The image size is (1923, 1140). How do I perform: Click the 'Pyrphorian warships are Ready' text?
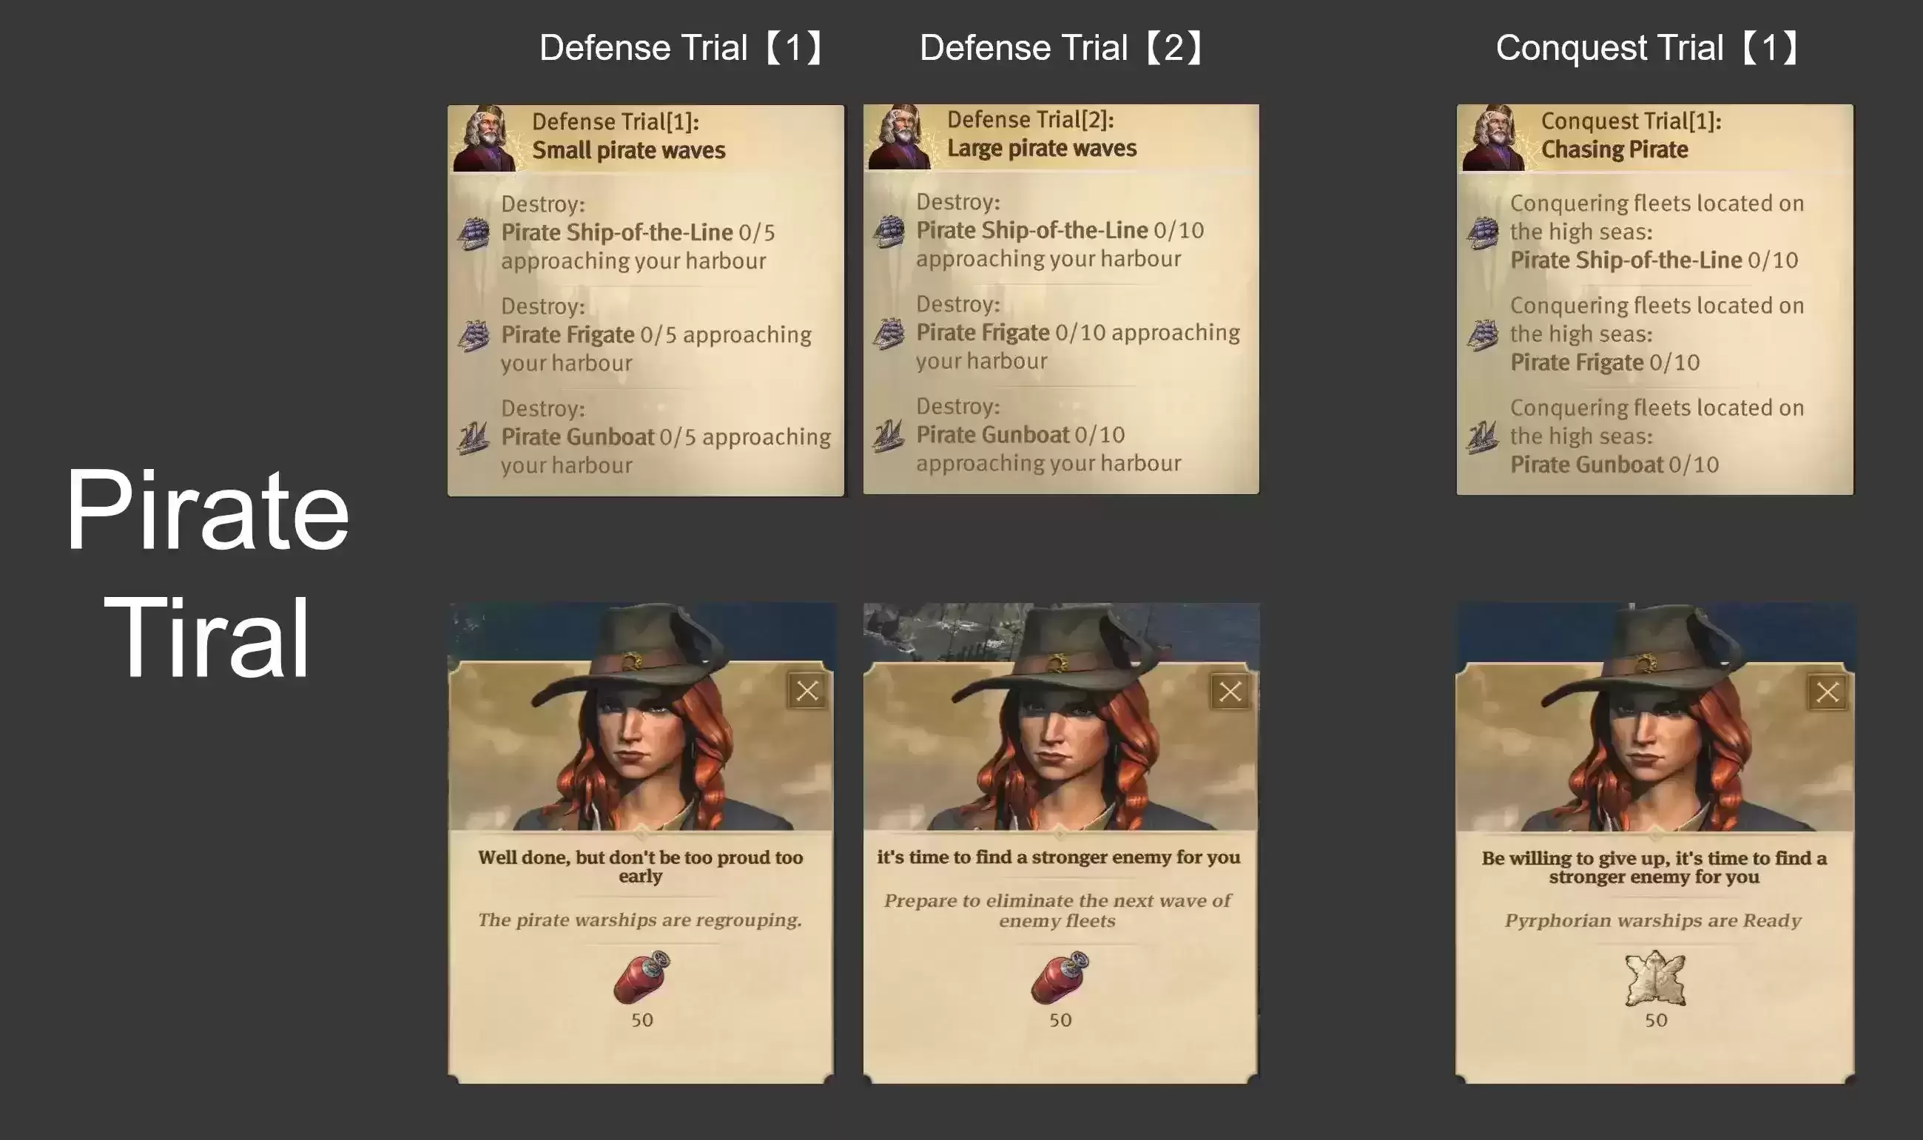click(x=1652, y=920)
